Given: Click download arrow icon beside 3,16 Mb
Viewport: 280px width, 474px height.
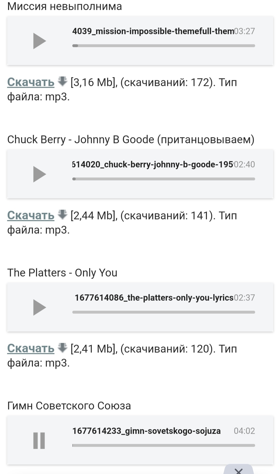Looking at the screenshot, I should point(62,81).
